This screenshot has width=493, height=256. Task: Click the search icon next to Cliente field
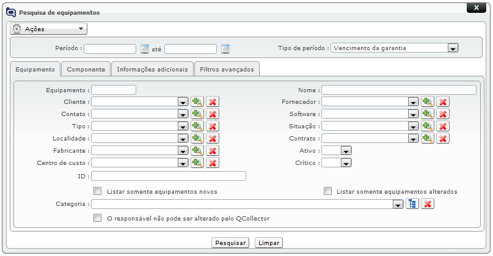(x=197, y=102)
